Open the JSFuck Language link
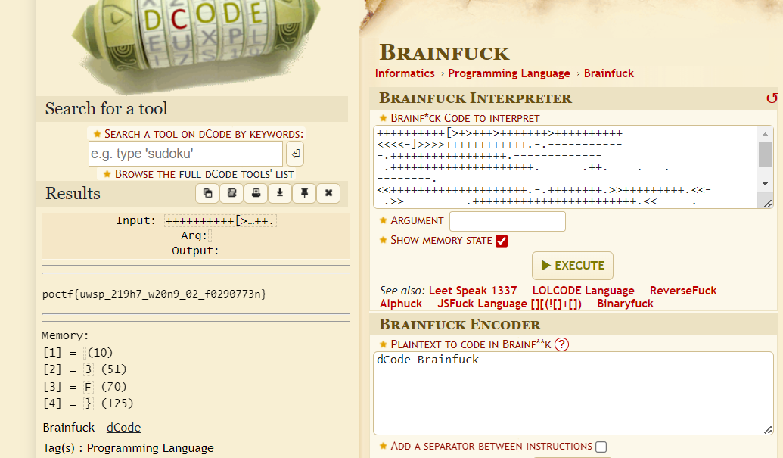 (x=509, y=304)
